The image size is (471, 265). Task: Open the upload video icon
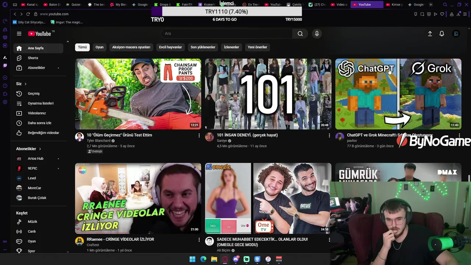[430, 33]
